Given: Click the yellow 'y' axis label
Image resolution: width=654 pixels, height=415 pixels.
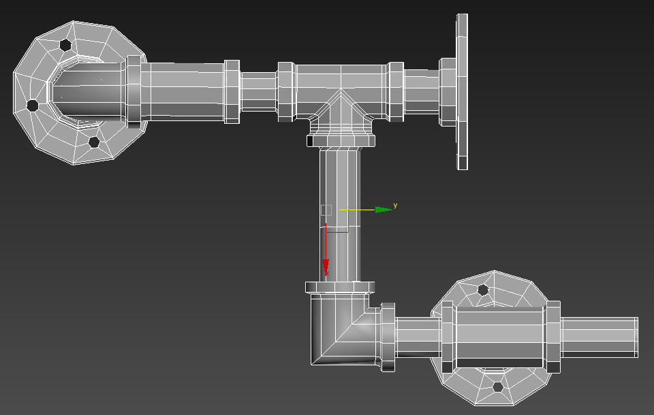Looking at the screenshot, I should coord(395,206).
